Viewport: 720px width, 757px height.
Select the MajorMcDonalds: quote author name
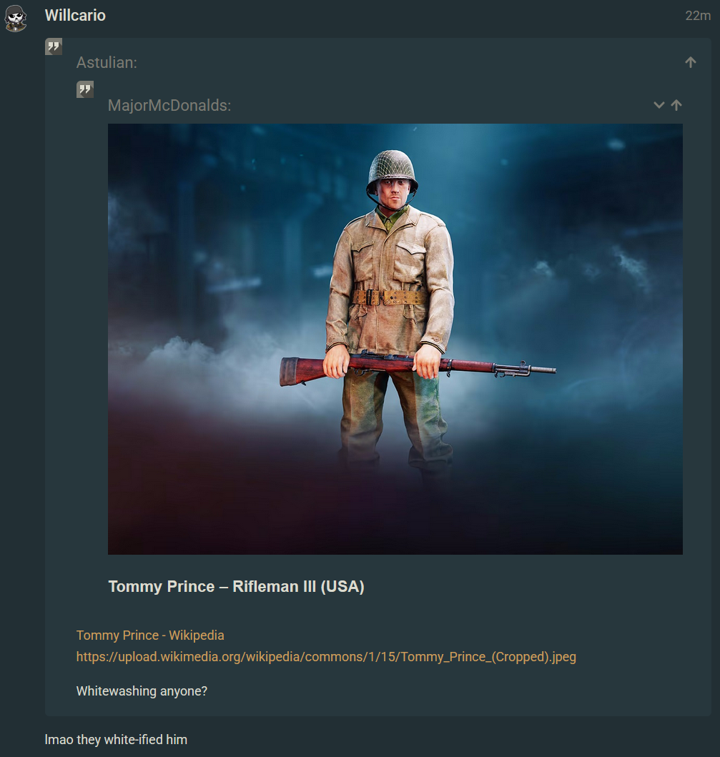click(169, 105)
